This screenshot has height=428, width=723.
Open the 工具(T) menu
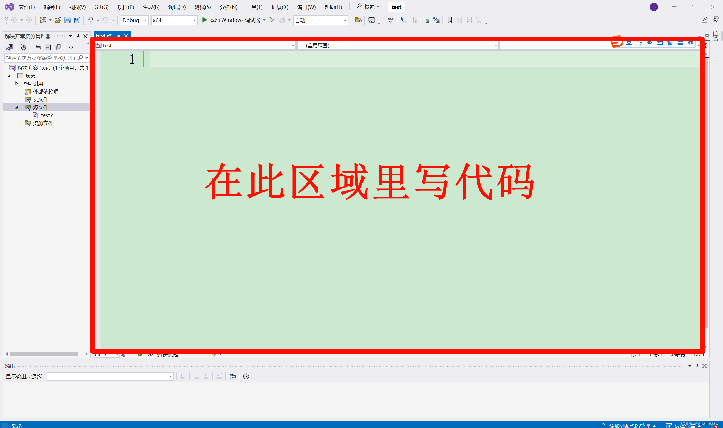click(254, 7)
